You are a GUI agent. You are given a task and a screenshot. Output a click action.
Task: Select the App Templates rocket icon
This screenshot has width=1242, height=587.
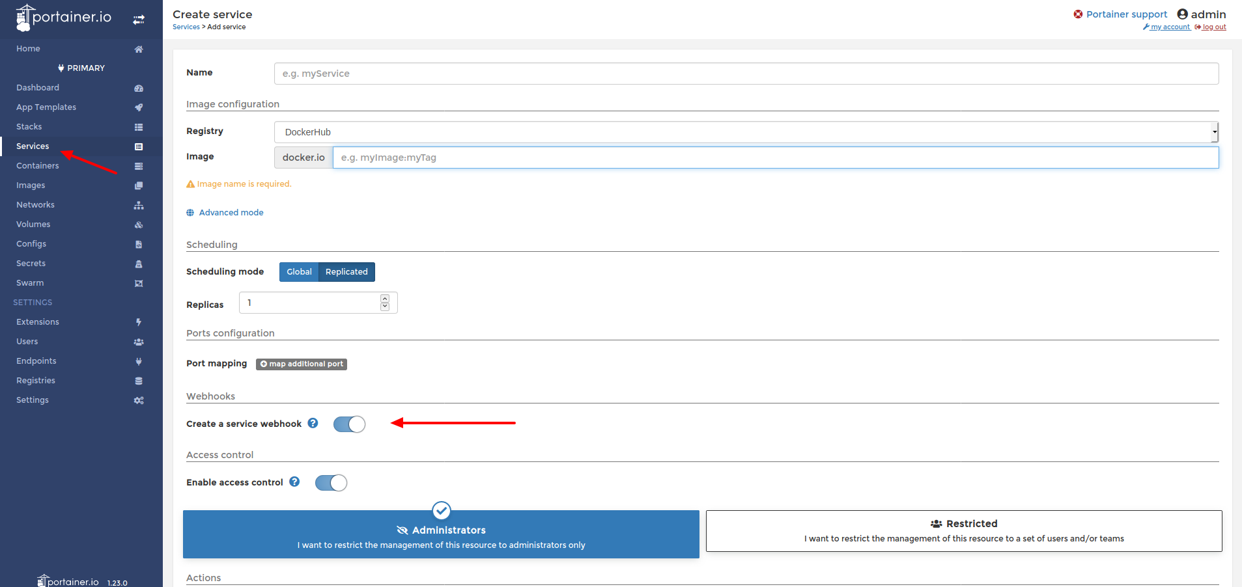[x=138, y=107]
